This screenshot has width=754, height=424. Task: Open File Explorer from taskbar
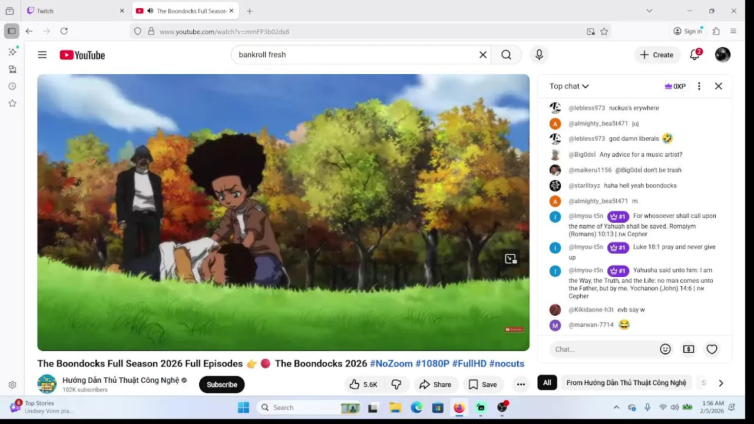coord(395,408)
